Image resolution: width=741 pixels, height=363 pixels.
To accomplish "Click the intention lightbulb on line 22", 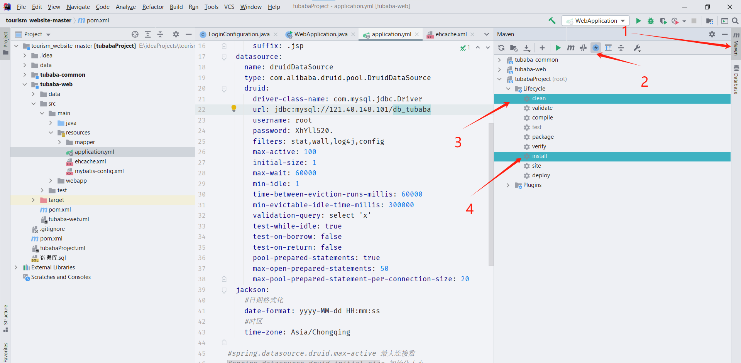I will [x=233, y=108].
